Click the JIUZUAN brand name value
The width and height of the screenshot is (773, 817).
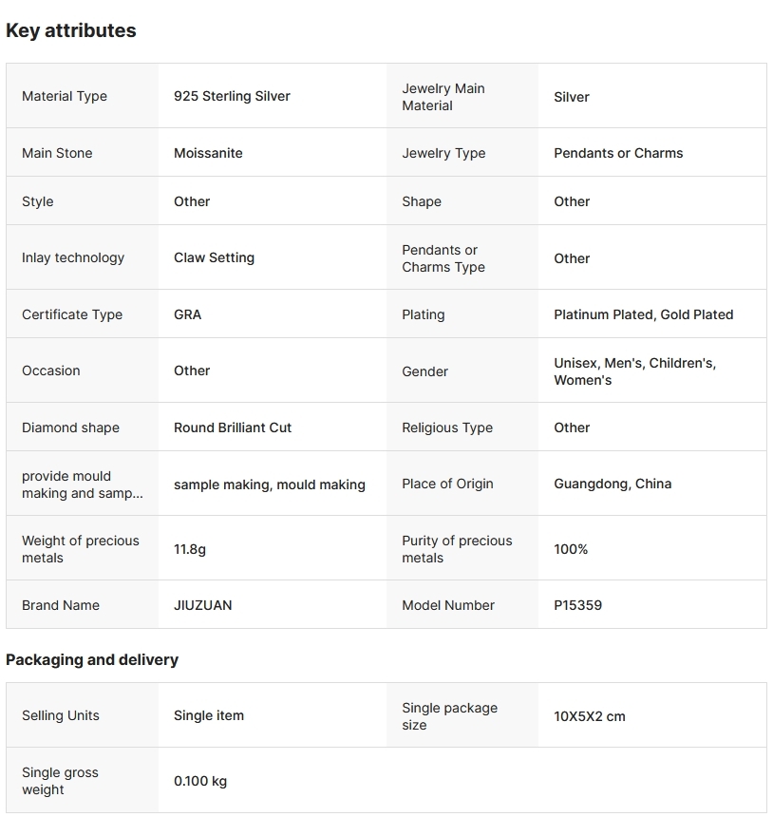[202, 605]
